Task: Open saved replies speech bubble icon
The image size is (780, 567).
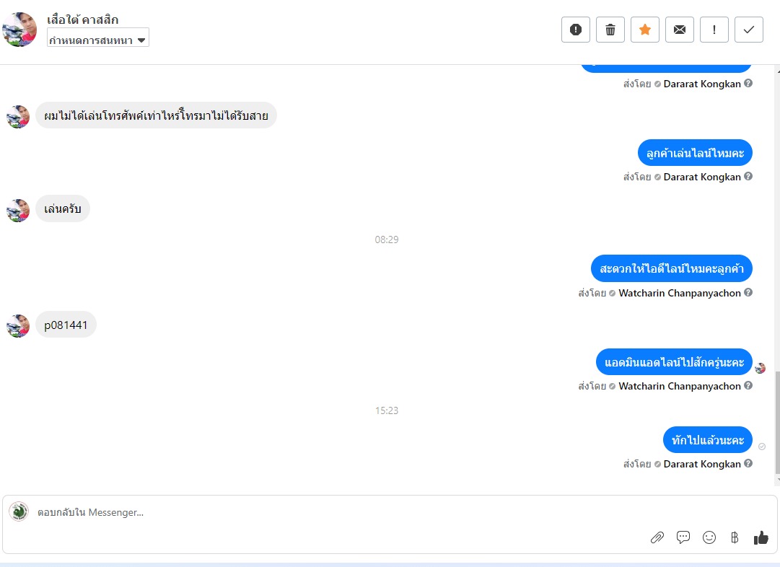Action: pyautogui.click(x=683, y=537)
